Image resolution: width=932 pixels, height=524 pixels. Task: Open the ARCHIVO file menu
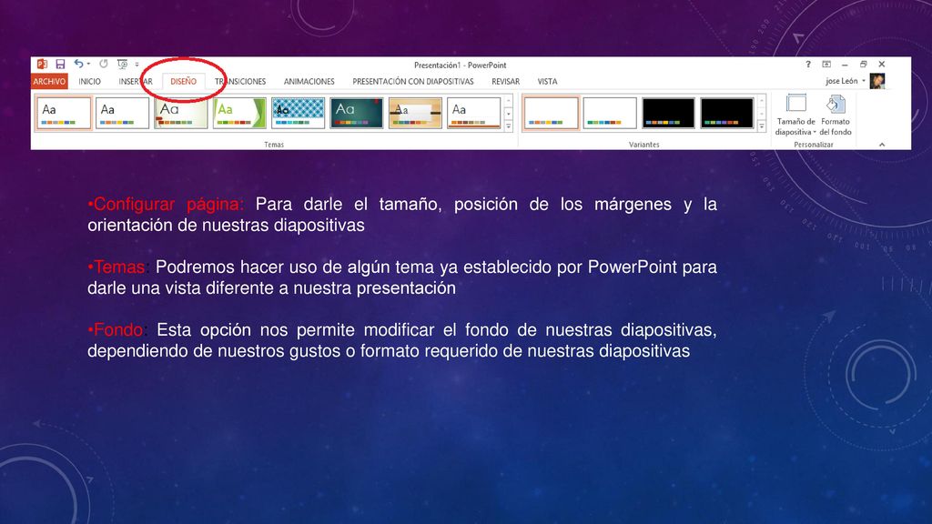pos(49,81)
